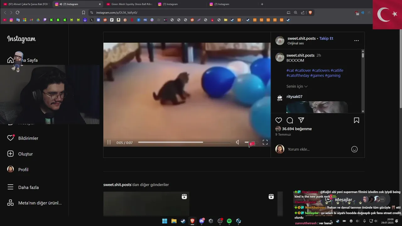
Task: Open Discord from the taskbar
Action: 202,221
